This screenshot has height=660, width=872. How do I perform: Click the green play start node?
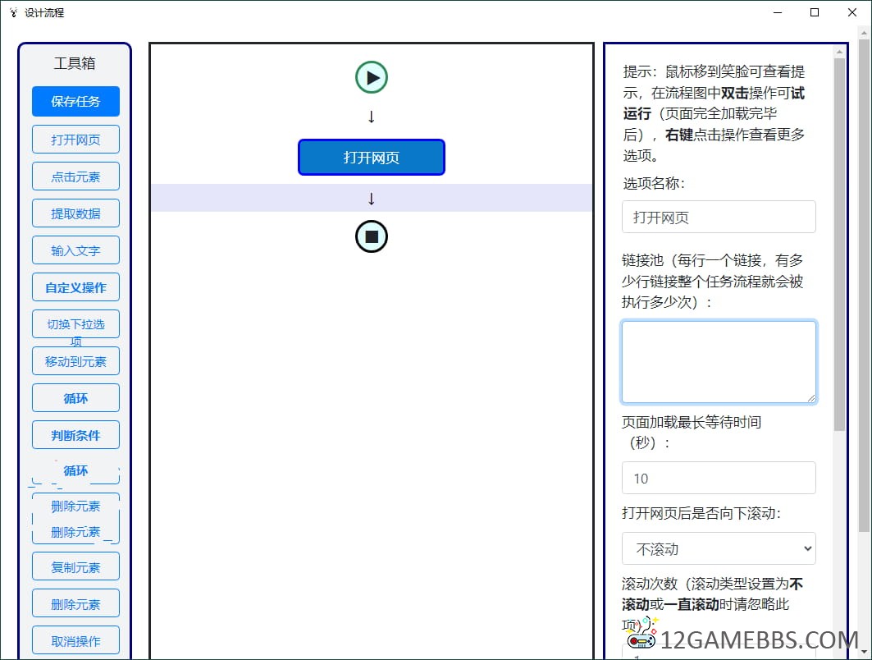(371, 78)
